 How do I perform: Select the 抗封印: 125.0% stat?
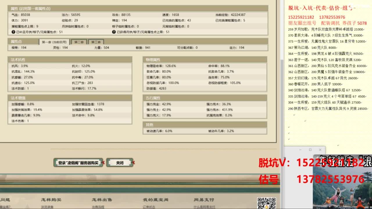tap(83, 71)
